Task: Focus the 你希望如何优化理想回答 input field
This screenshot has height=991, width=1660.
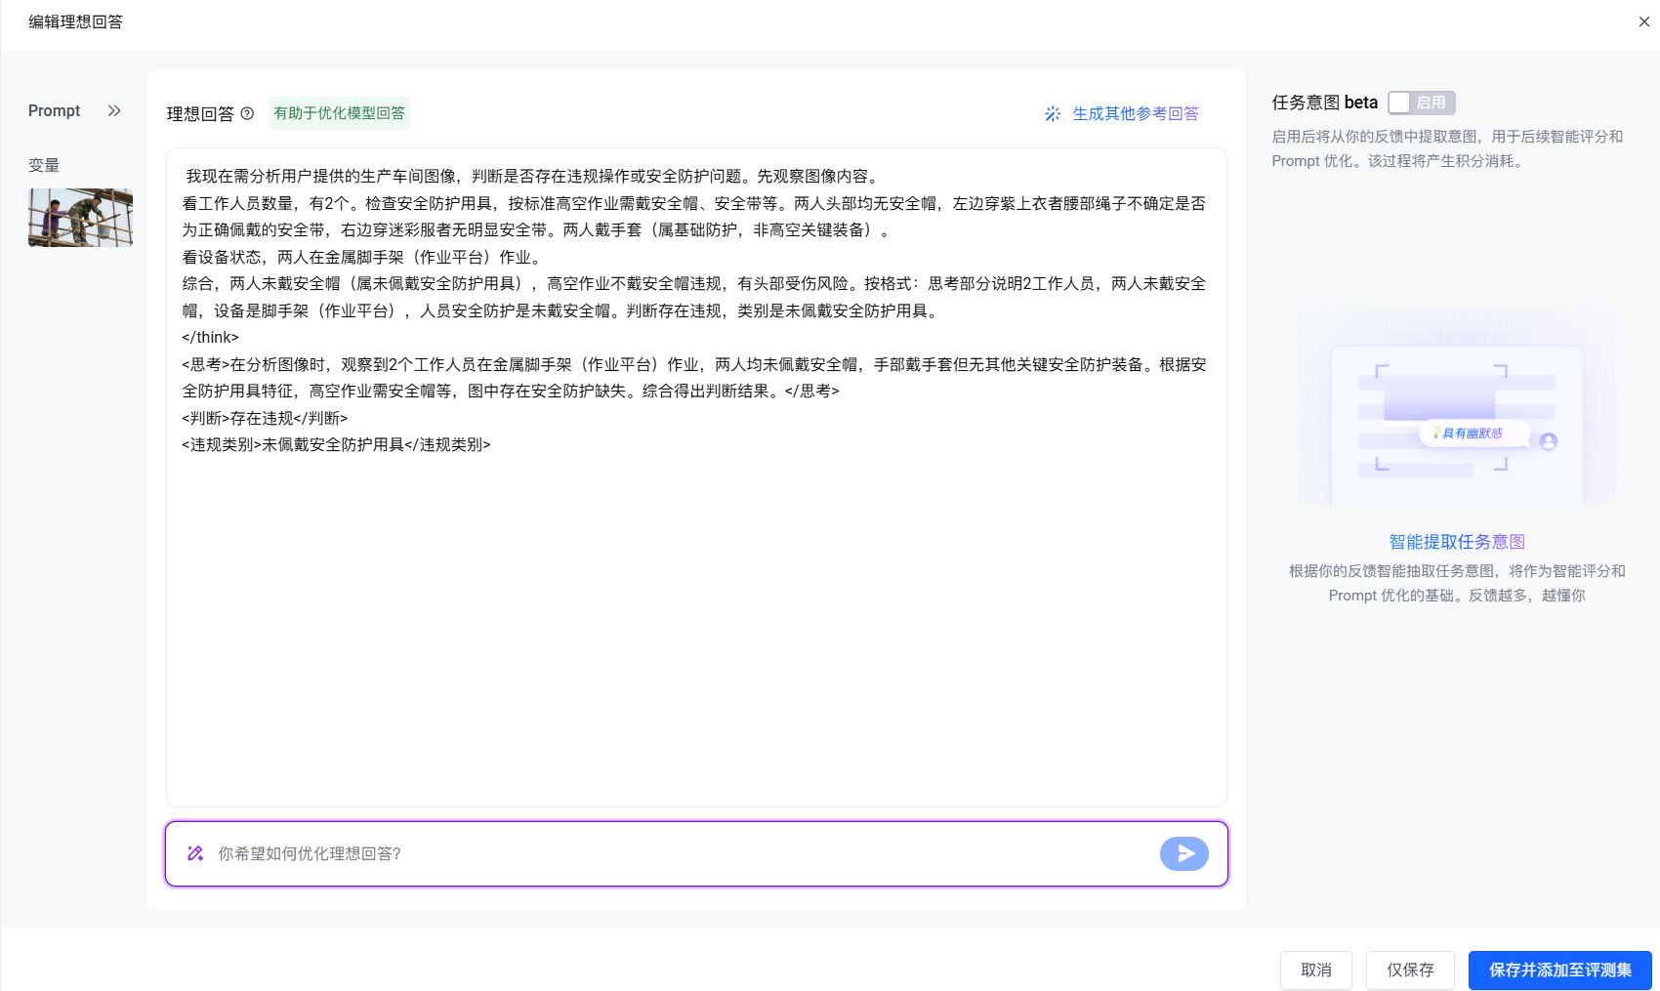Action: pyautogui.click(x=674, y=854)
